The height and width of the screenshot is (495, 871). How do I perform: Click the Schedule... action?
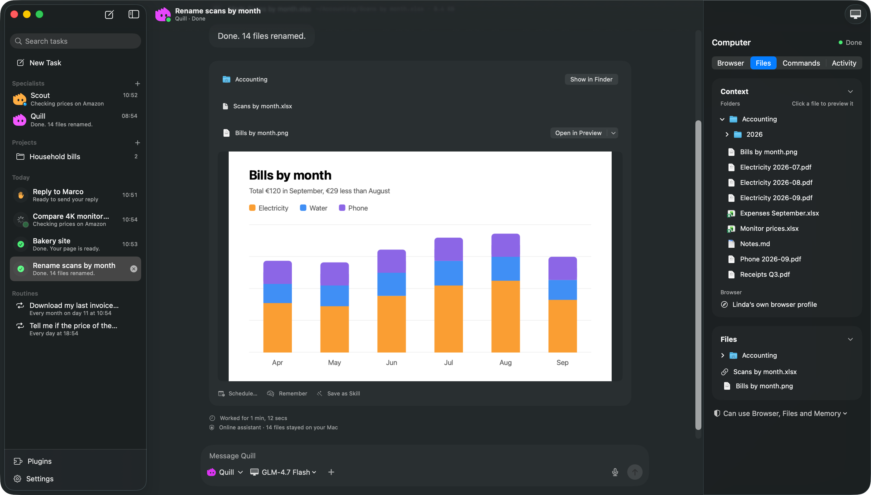(238, 394)
